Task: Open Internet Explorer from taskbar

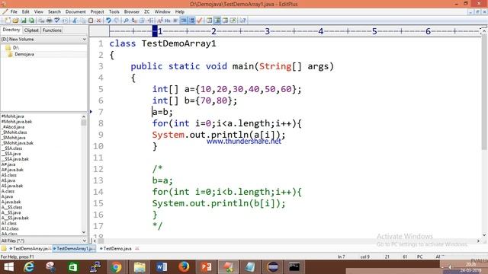Action: [x=29, y=267]
